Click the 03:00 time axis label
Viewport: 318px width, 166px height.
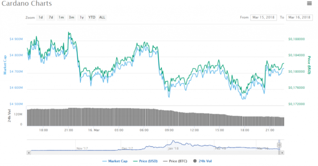click(119, 130)
